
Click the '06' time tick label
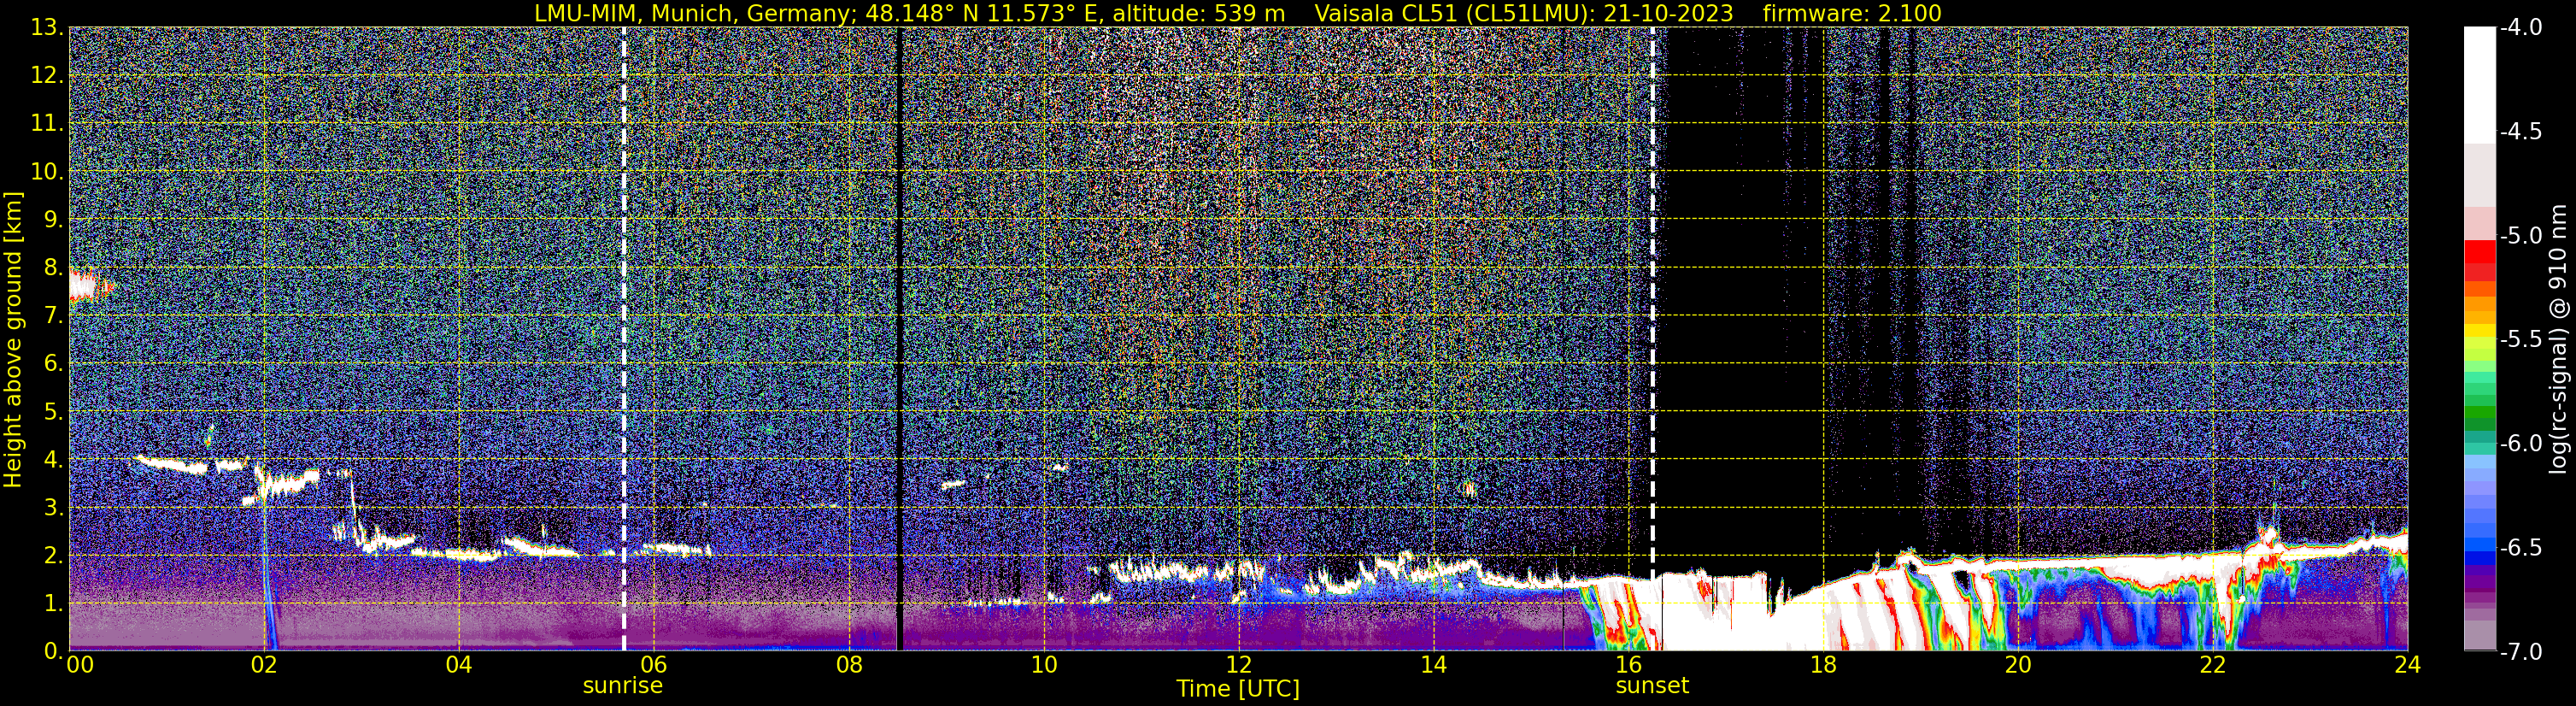[654, 665]
